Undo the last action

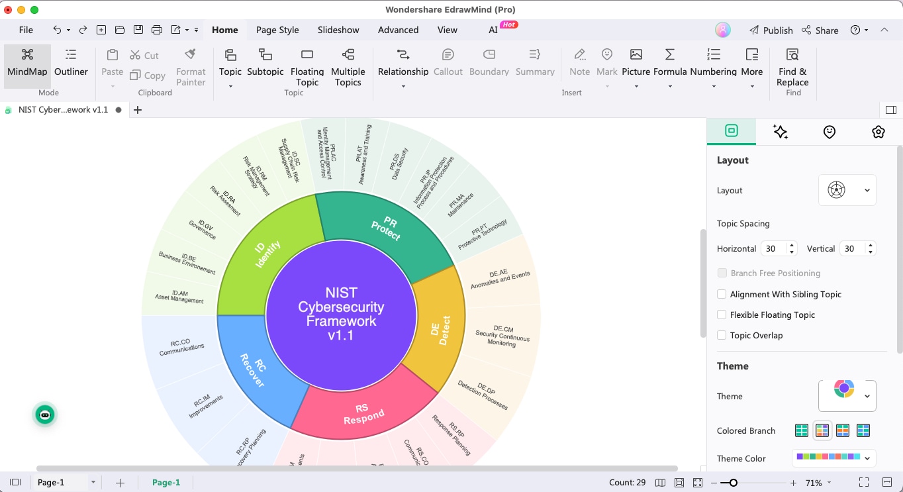pos(57,30)
